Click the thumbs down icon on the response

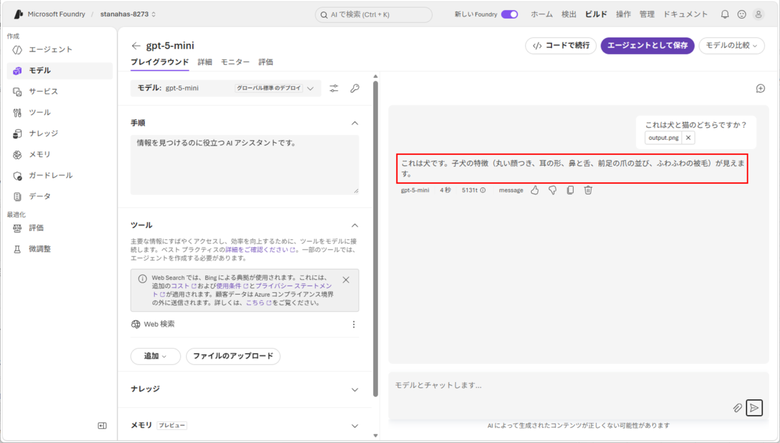pos(553,190)
